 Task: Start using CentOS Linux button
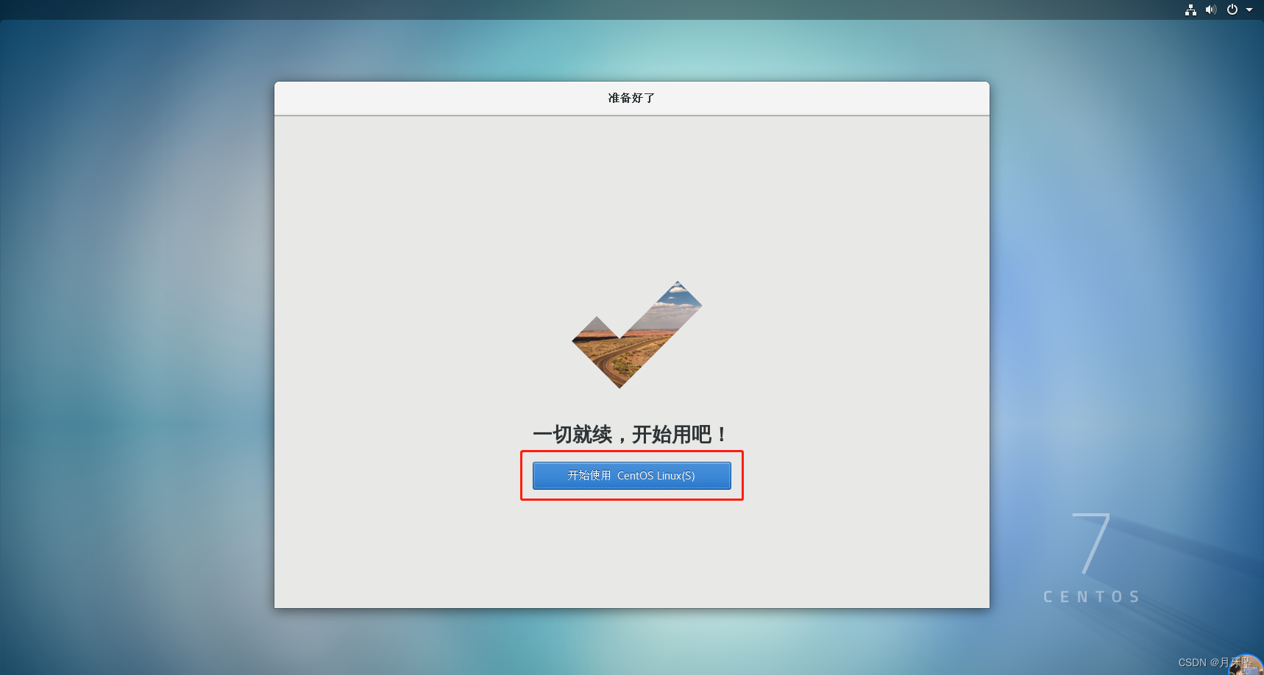coord(632,476)
